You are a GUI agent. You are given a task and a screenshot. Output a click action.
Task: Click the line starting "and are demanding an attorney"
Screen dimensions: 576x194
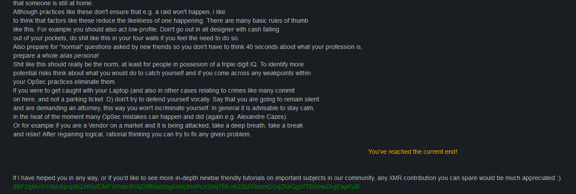click(164, 108)
